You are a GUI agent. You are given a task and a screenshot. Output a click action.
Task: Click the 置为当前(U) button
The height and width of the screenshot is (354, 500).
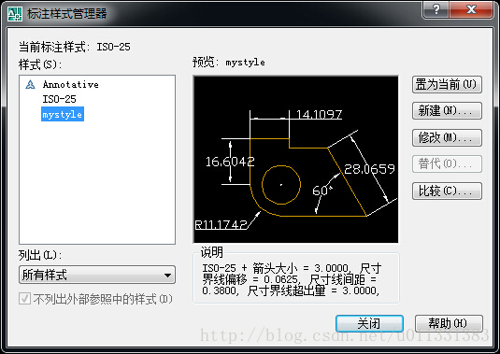pos(447,84)
